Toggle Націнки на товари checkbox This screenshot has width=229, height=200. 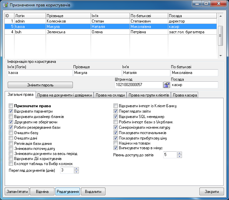pos(116,143)
